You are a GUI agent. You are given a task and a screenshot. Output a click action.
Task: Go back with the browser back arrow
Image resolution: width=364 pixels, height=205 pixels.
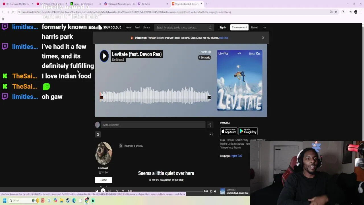[x=3, y=12]
